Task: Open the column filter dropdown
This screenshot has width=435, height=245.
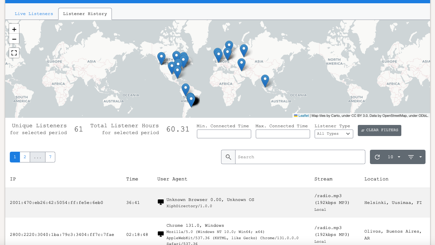Action: 415,157
